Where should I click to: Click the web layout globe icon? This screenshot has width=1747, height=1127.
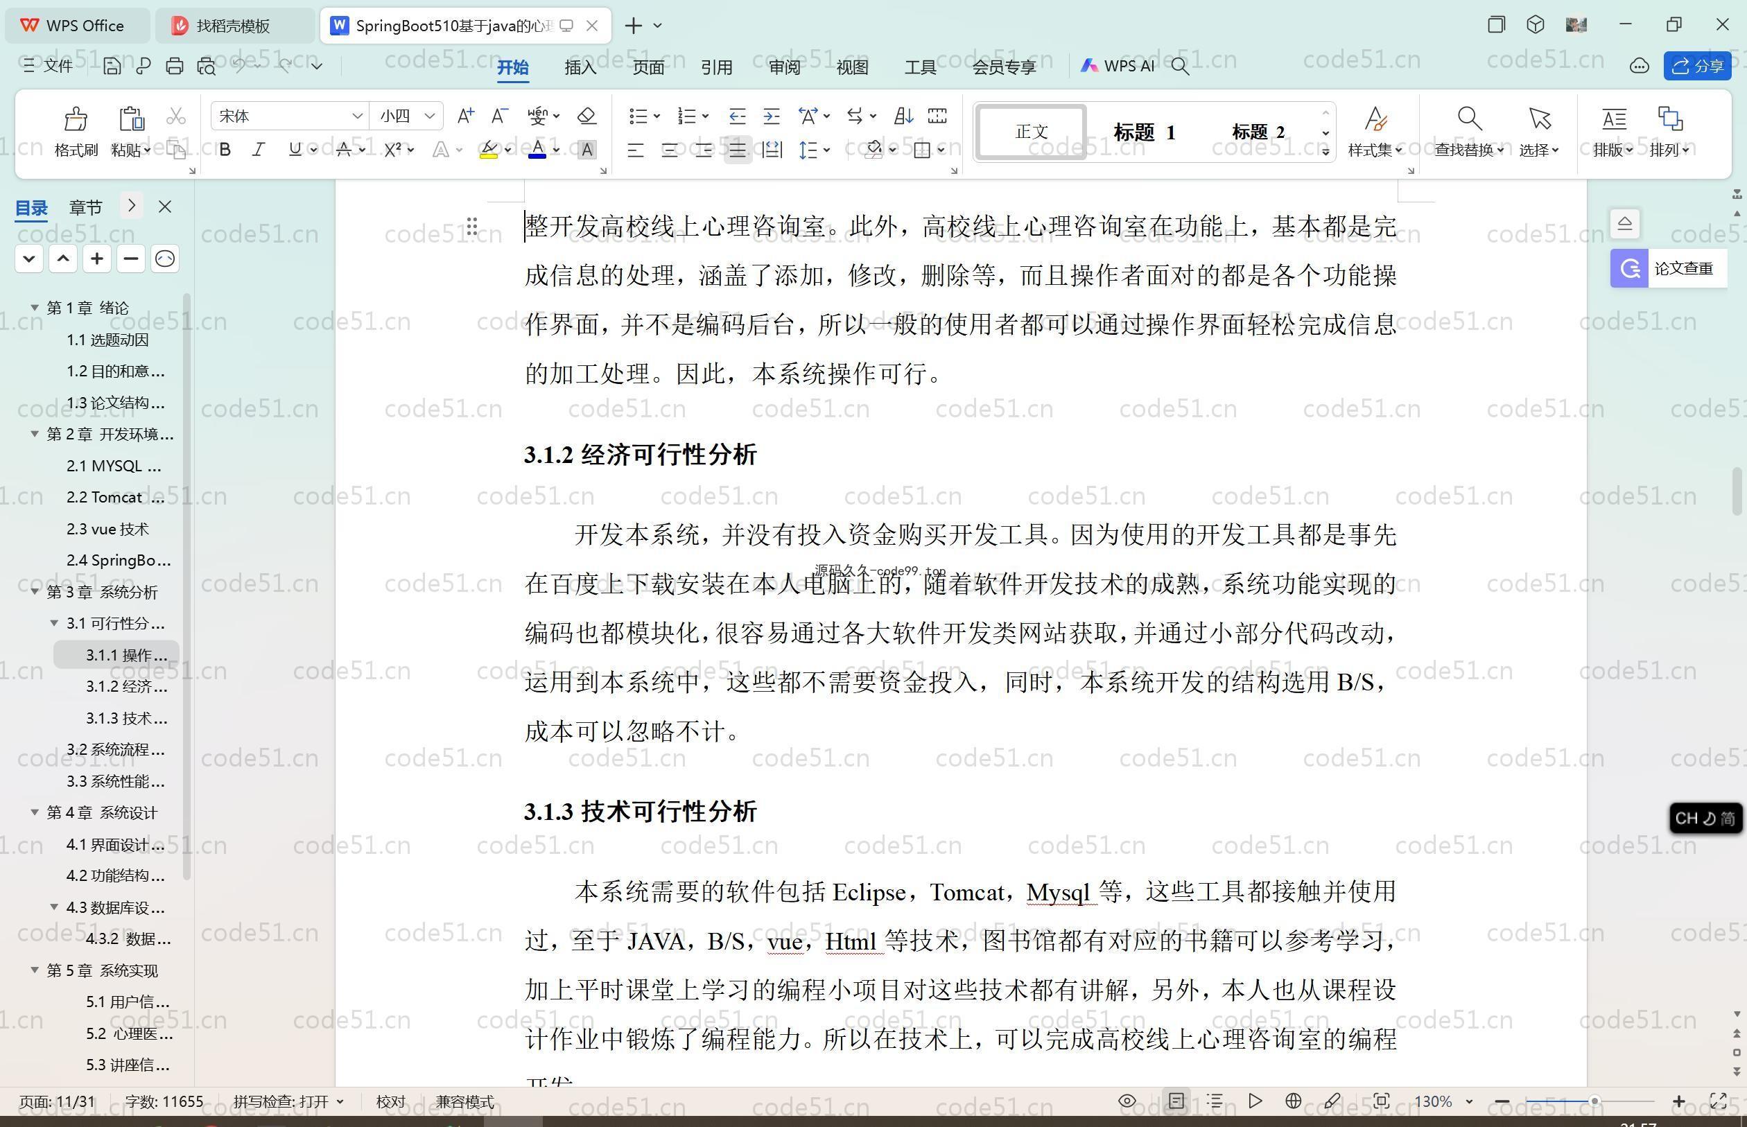pyautogui.click(x=1293, y=1101)
